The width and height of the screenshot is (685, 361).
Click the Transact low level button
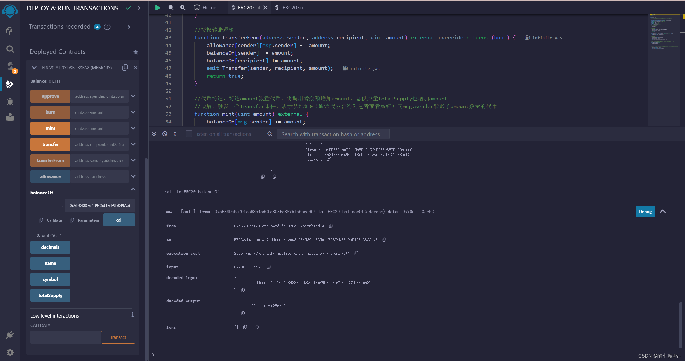click(x=118, y=337)
